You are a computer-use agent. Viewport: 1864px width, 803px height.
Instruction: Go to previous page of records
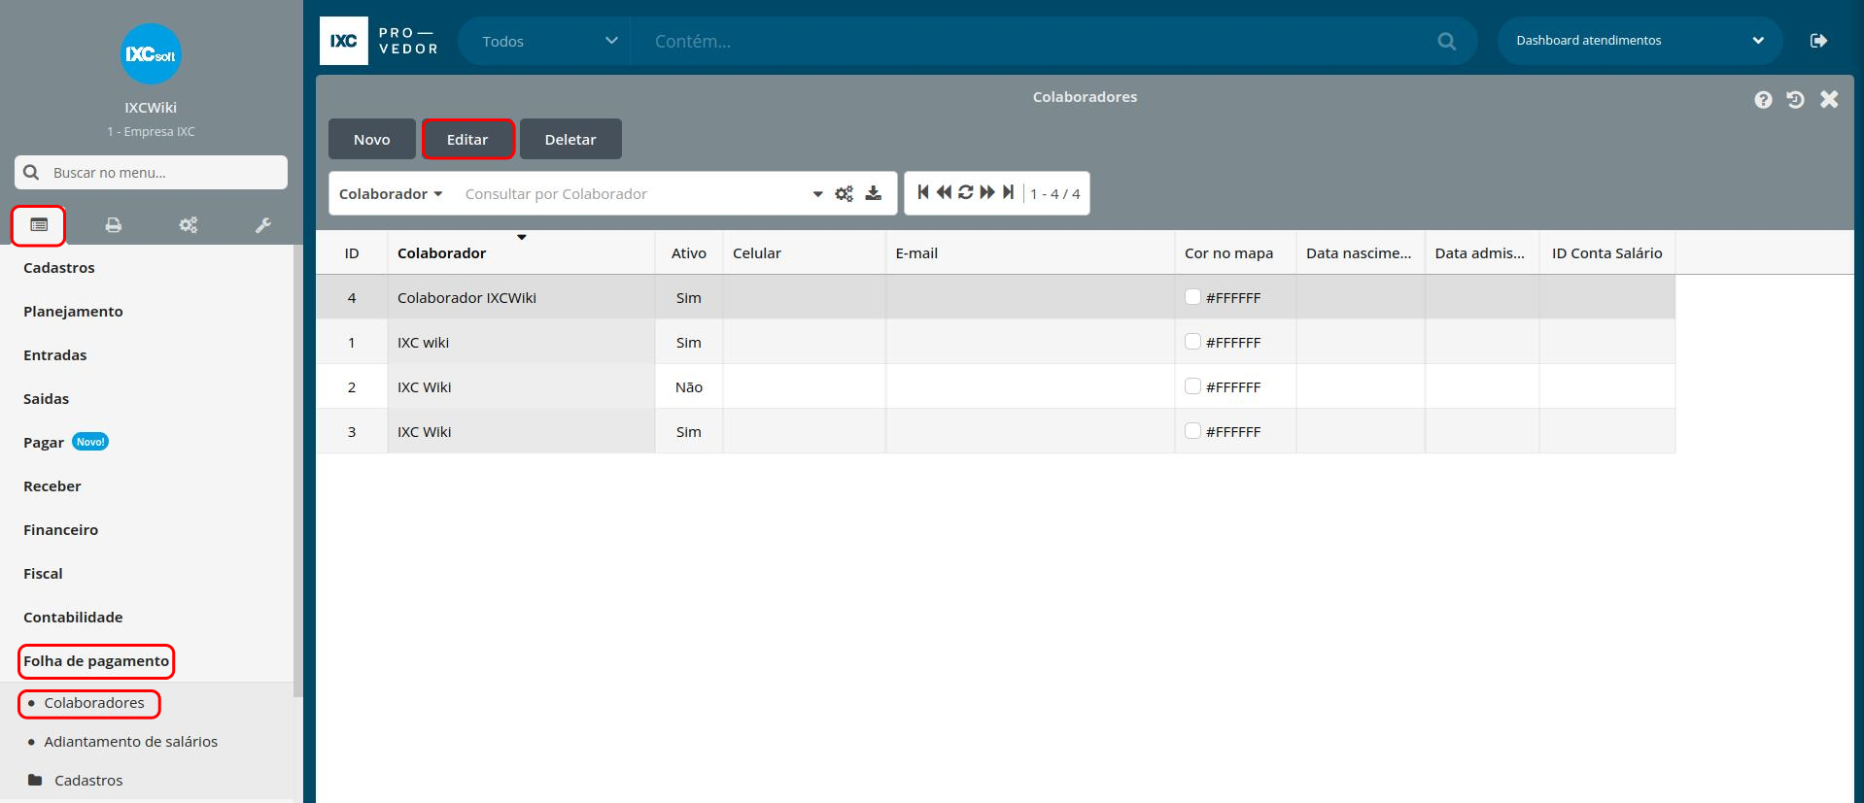pos(944,192)
